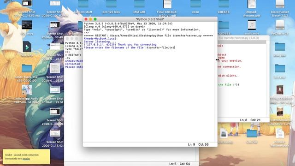Open the econ folder on desktop
This screenshot has width=295, height=166.
coord(195,4)
